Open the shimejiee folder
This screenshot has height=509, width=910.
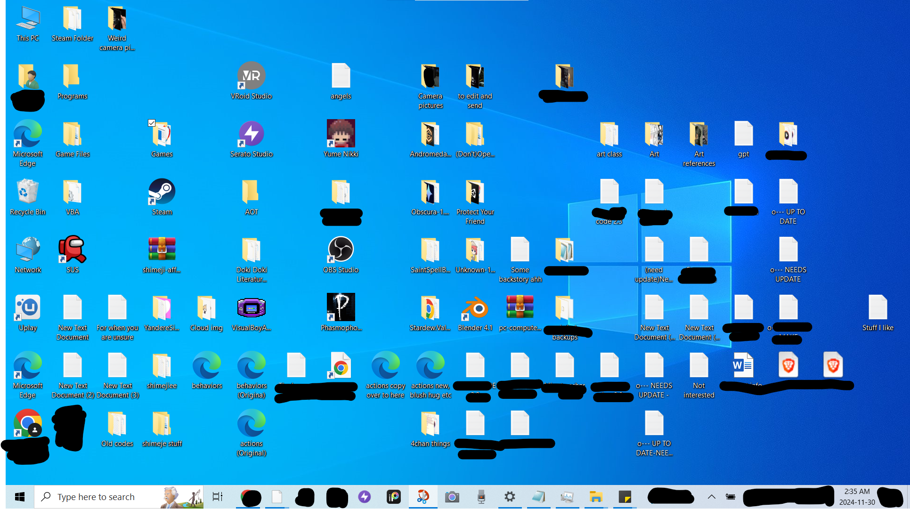162,371
